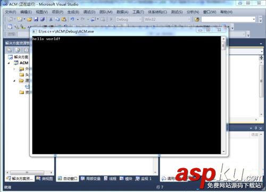Click the Paste clipboard icon
The height and width of the screenshot is (192, 266).
64,19
